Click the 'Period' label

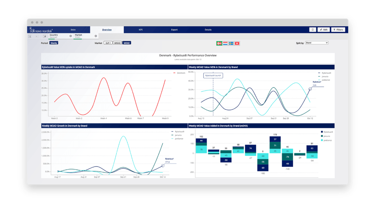coord(44,43)
